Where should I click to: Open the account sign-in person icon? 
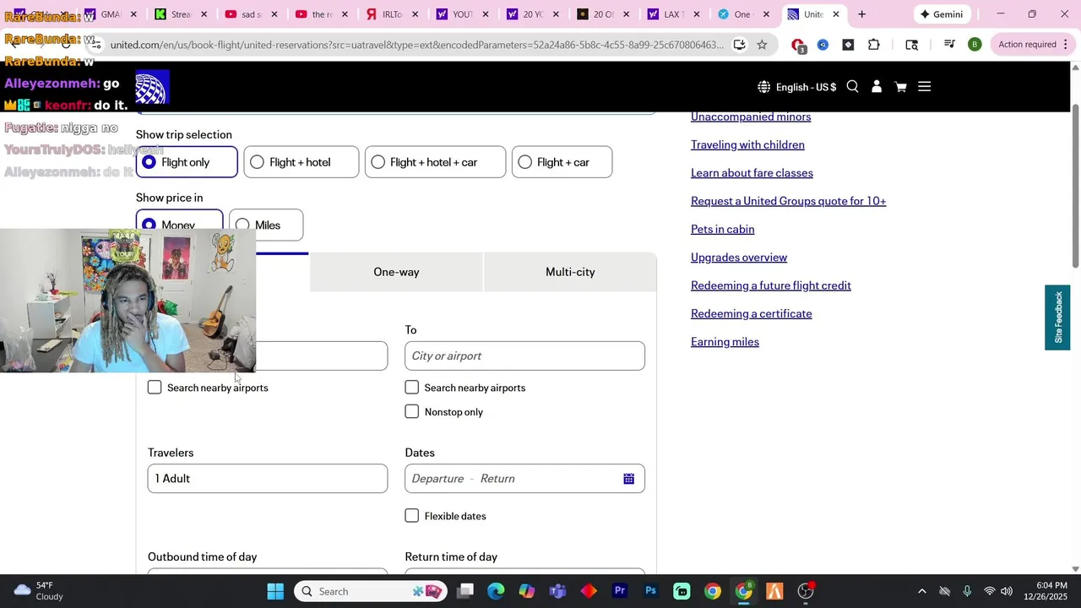tap(877, 86)
